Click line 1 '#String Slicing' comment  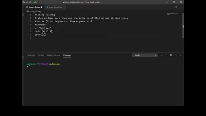click(x=45, y=15)
